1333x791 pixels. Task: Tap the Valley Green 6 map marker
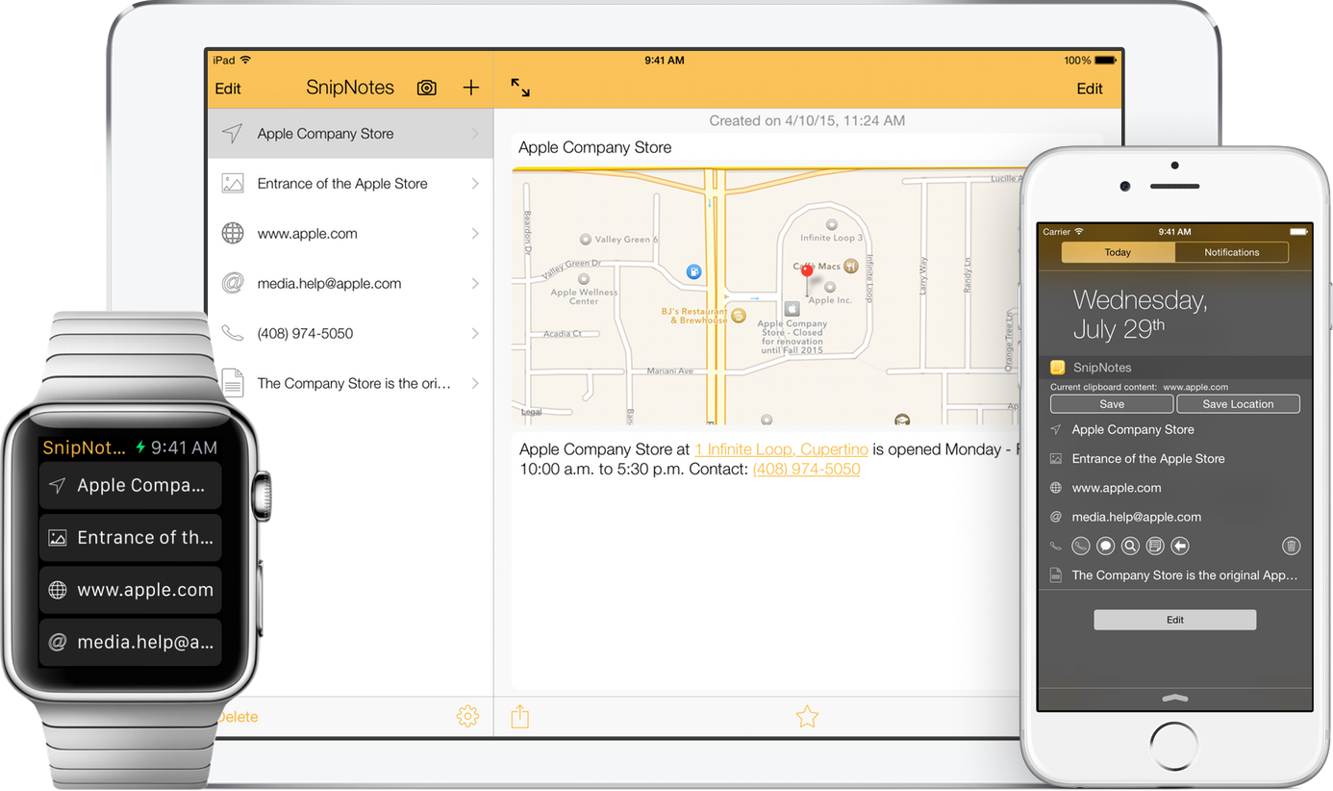585,239
